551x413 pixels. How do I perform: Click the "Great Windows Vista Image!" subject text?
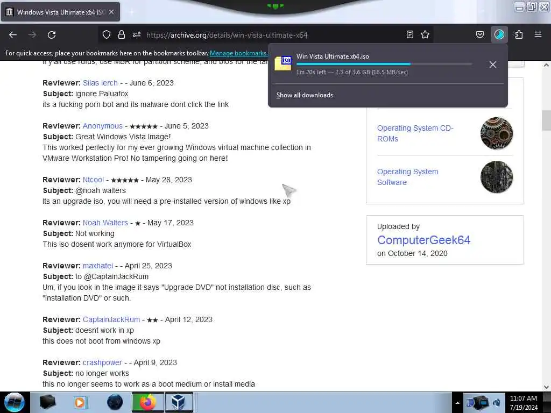pos(123,137)
